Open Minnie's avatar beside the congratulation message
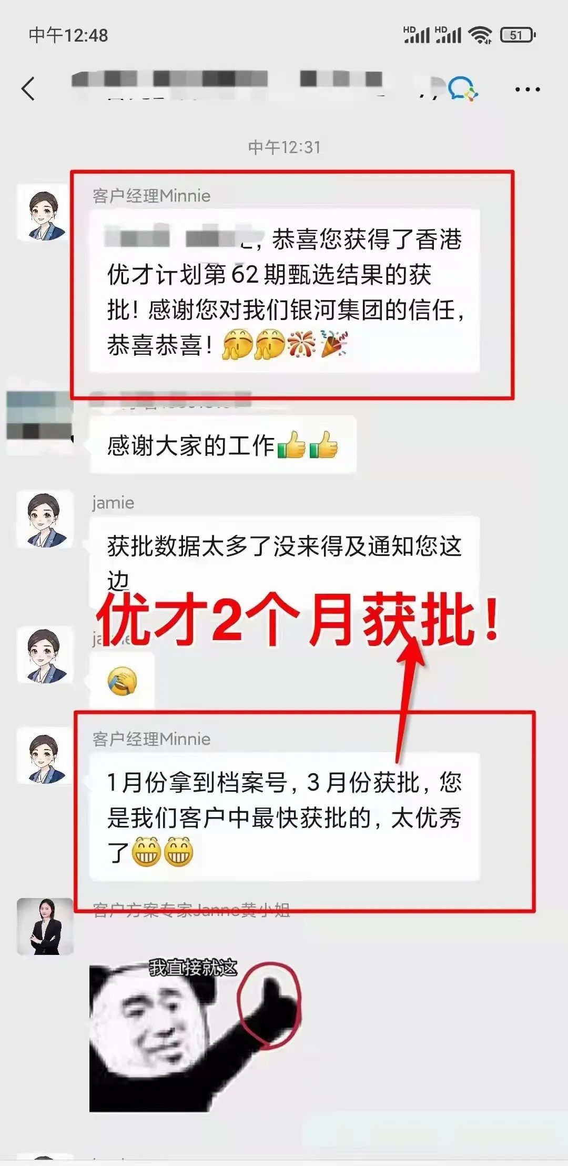 [45, 213]
